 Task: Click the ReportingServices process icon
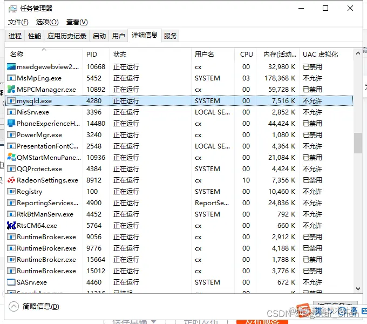point(11,202)
